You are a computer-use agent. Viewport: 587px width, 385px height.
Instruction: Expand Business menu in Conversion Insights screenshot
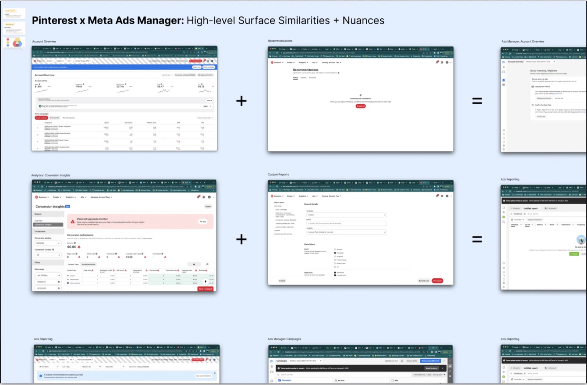coord(43,197)
